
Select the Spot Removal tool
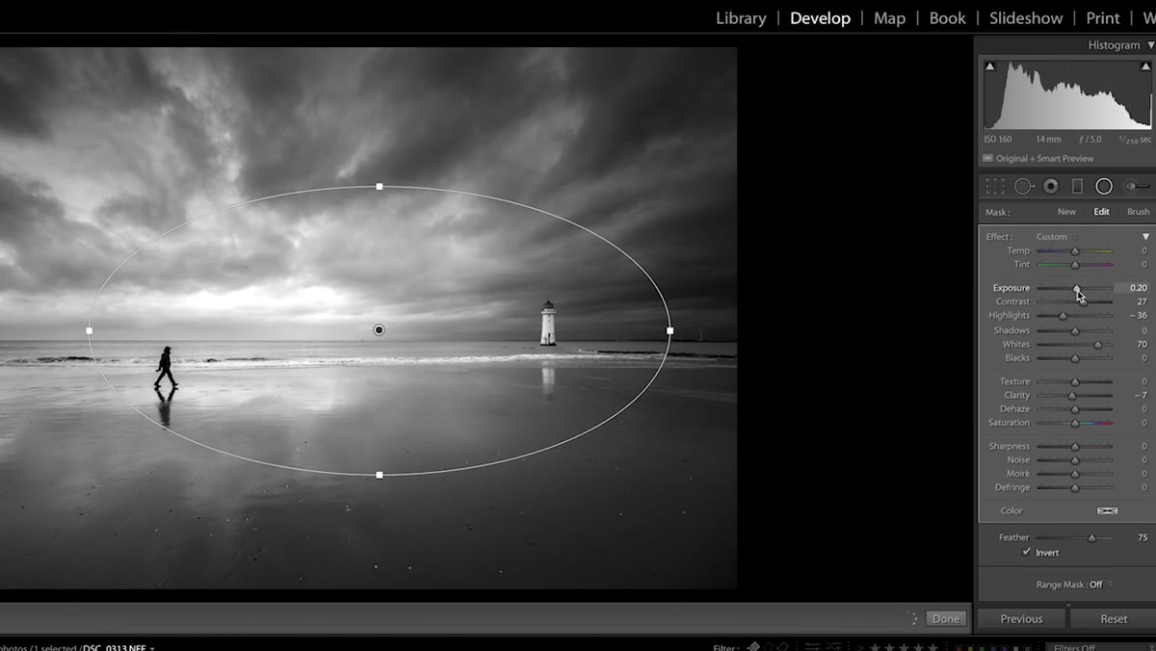click(1024, 186)
